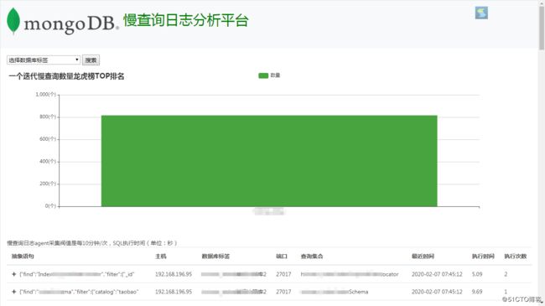This screenshot has height=306, width=545.
Task: Select host 192.168.196.95 in the taobao row
Action: (x=174, y=292)
